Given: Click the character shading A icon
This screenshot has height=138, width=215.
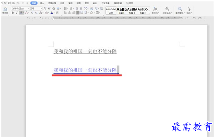Looking at the screenshot, I should (57, 13).
